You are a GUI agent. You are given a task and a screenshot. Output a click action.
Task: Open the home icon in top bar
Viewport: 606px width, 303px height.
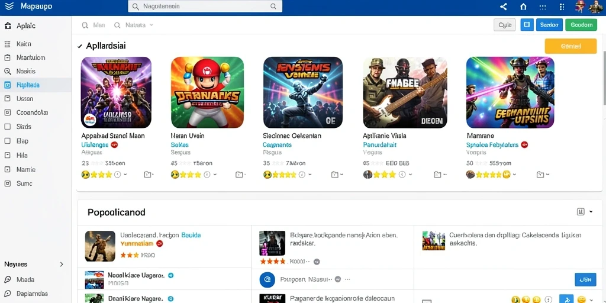[x=523, y=7]
